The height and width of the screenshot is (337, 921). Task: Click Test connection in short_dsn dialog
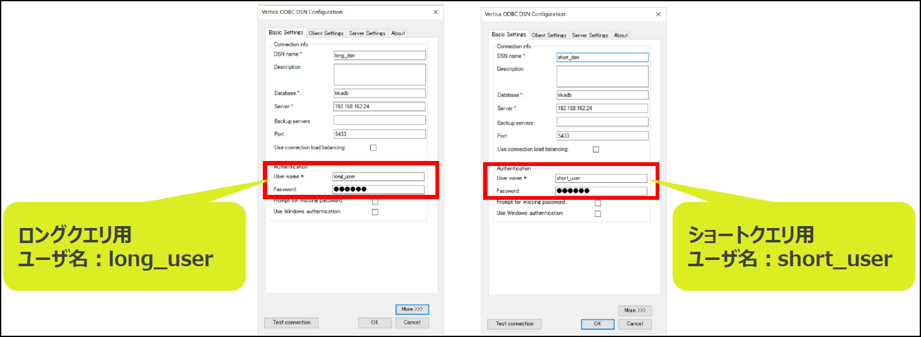coord(514,324)
